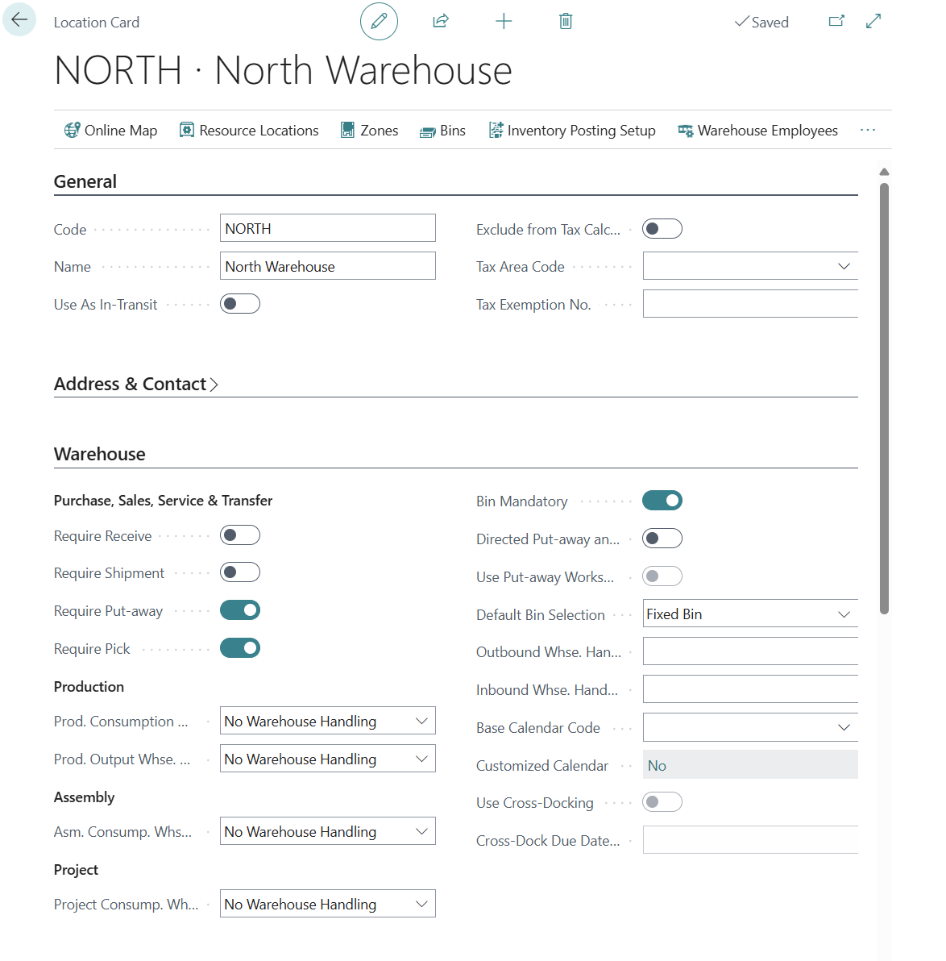
Task: Click Cross-Dock Due Date field
Action: pyautogui.click(x=750, y=840)
